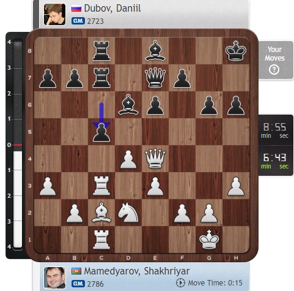Click the white knight on d2

click(x=128, y=213)
